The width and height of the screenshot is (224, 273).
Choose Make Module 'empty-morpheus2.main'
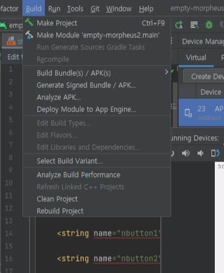tap(96, 35)
